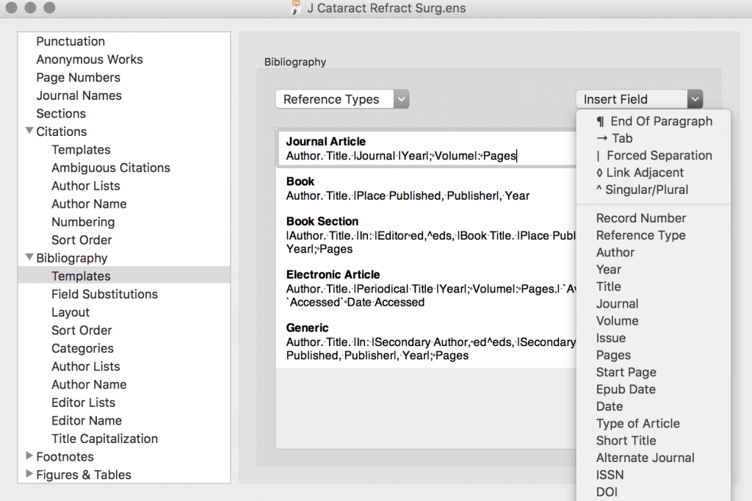The image size is (752, 501).
Task: Click in Generic template text
Action: pyautogui.click(x=430, y=349)
